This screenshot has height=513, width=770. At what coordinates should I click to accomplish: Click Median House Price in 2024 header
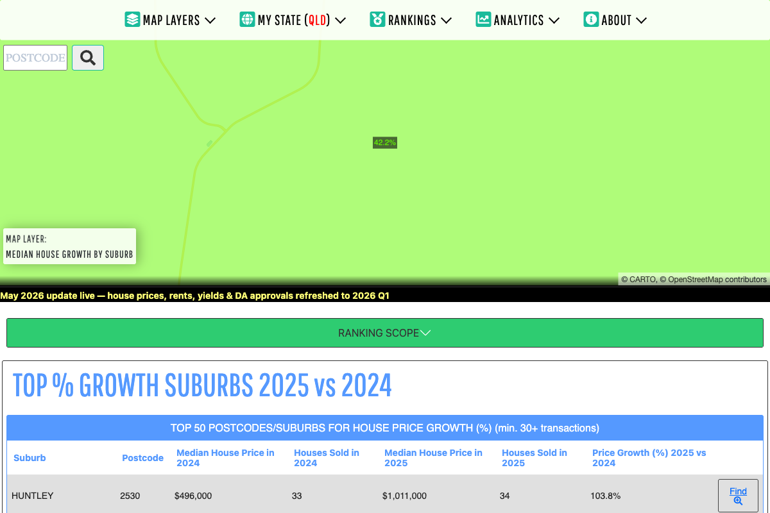[225, 458]
